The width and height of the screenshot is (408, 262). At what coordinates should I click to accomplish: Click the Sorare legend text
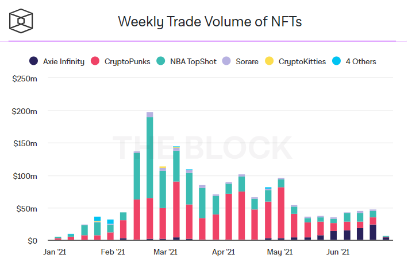pos(247,61)
